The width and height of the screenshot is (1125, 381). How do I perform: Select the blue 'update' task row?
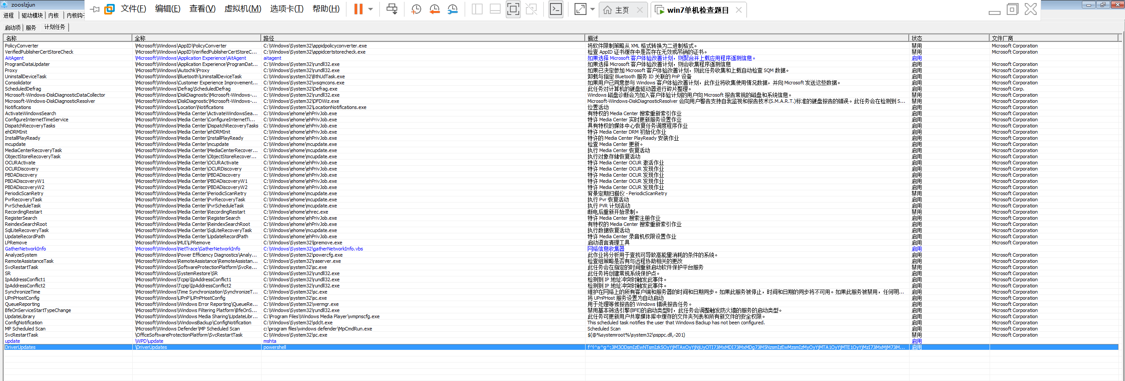561,341
